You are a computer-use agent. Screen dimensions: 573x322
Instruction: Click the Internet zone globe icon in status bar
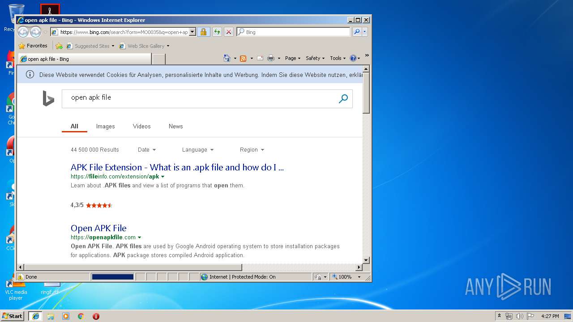[205, 277]
